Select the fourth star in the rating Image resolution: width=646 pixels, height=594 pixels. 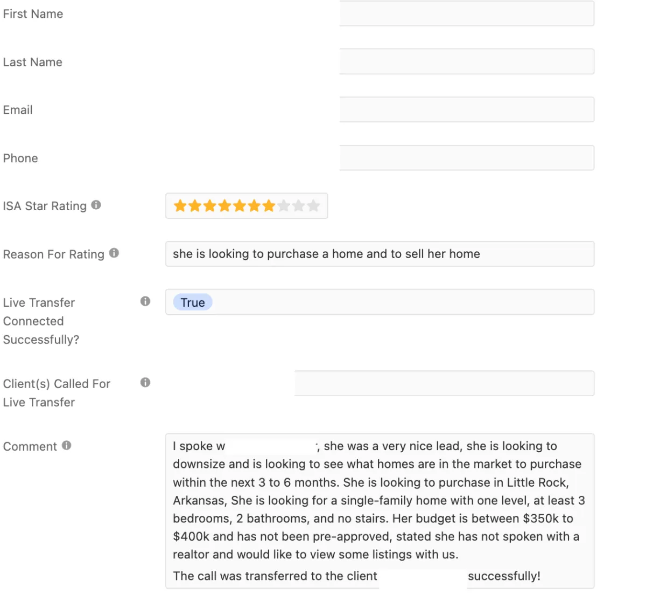[x=224, y=206]
